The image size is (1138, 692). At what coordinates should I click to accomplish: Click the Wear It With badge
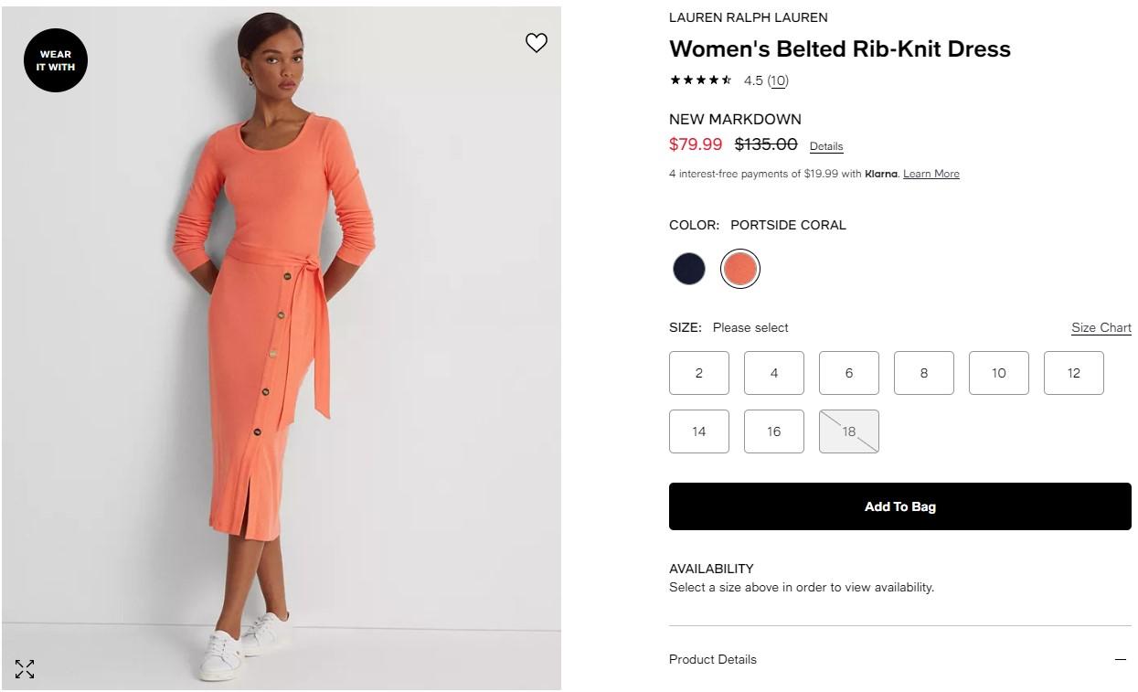click(56, 60)
